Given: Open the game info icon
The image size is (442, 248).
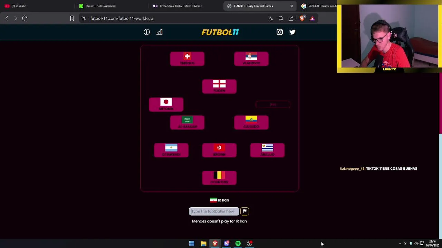Looking at the screenshot, I should pyautogui.click(x=147, y=32).
